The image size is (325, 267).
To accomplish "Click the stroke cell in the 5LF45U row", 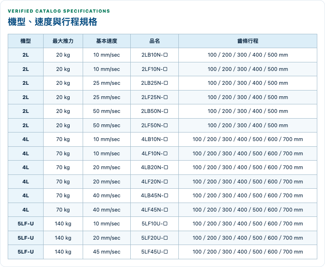I will point(248,252).
